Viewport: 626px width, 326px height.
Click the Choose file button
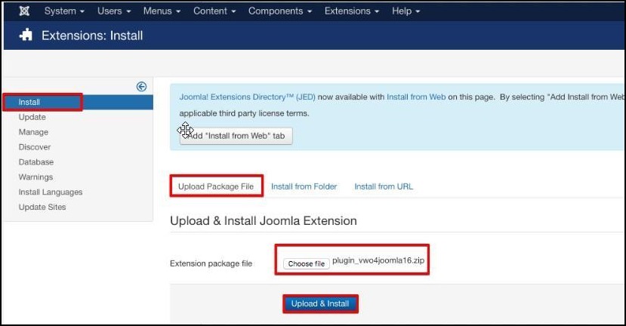coord(307,264)
